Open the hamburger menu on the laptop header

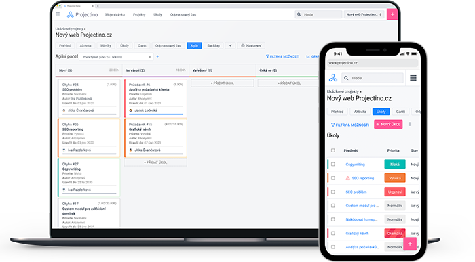(x=58, y=14)
